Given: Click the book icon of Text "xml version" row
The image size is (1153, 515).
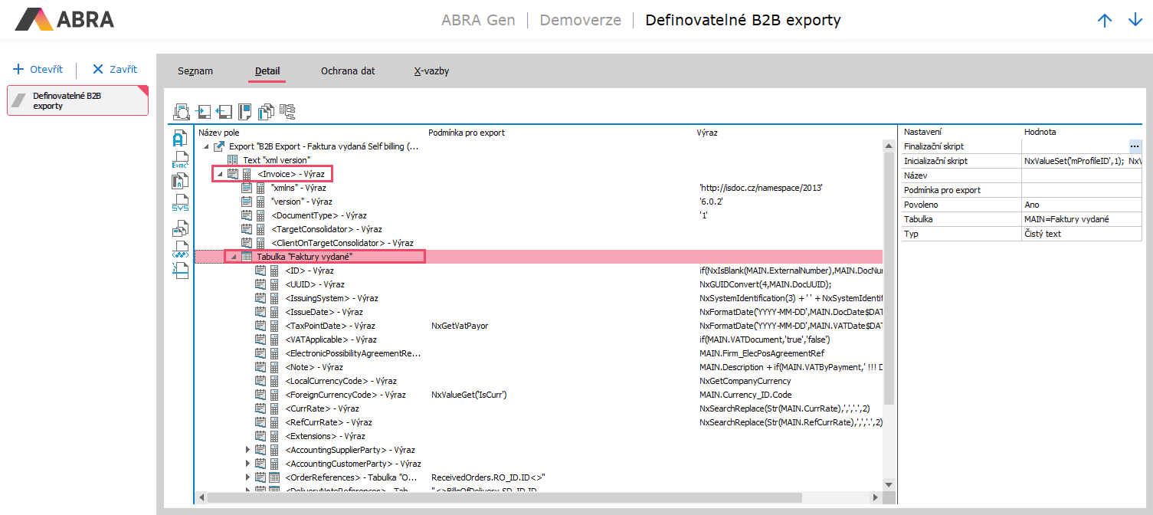Looking at the screenshot, I should pyautogui.click(x=233, y=160).
